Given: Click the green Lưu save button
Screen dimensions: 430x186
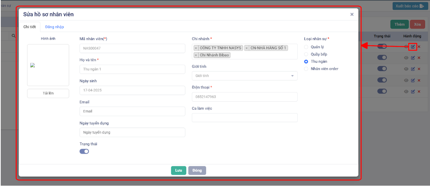Looking at the screenshot, I should point(179,171).
